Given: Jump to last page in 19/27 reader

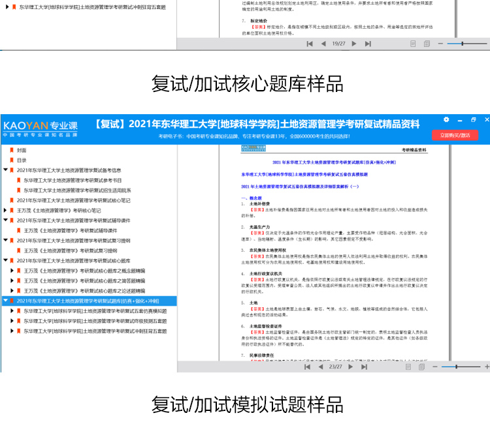Looking at the screenshot, I should click(x=368, y=44).
